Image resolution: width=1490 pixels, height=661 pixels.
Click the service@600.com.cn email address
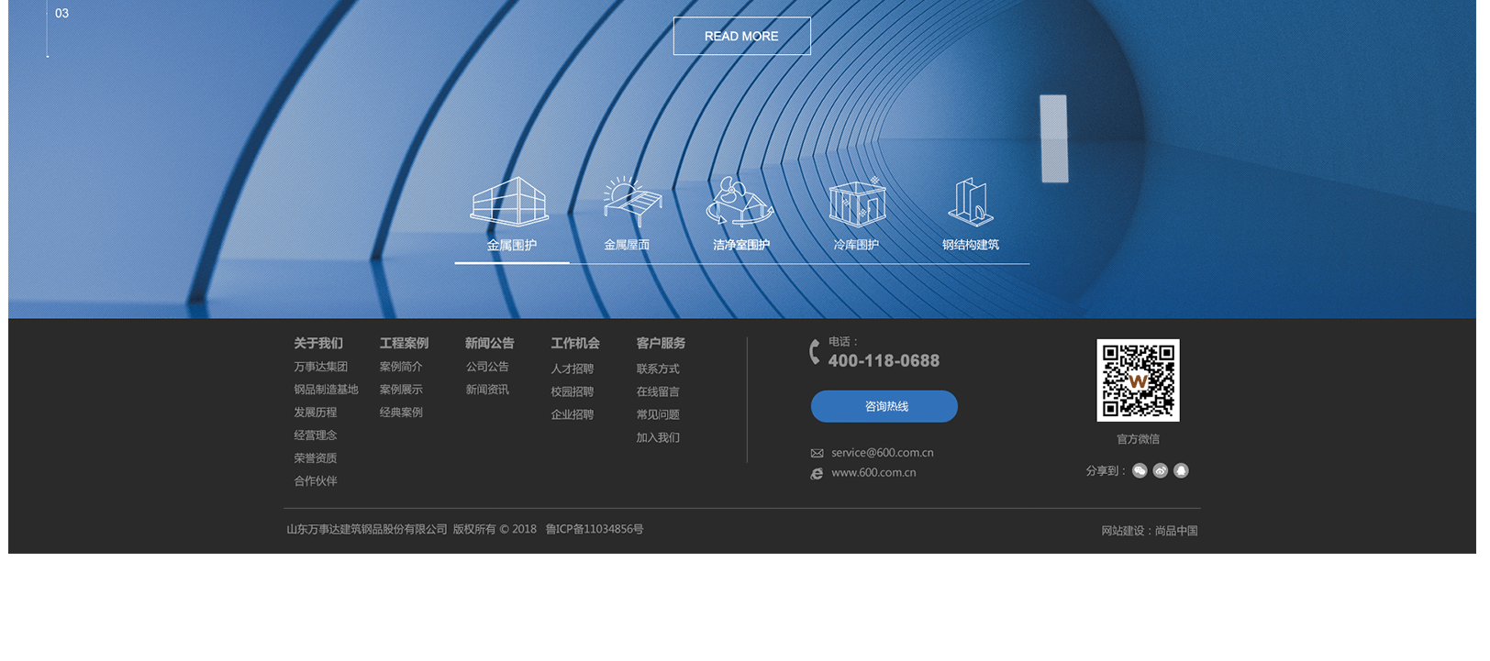click(882, 453)
